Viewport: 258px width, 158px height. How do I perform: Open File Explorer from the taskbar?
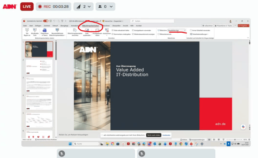[x=107, y=144]
